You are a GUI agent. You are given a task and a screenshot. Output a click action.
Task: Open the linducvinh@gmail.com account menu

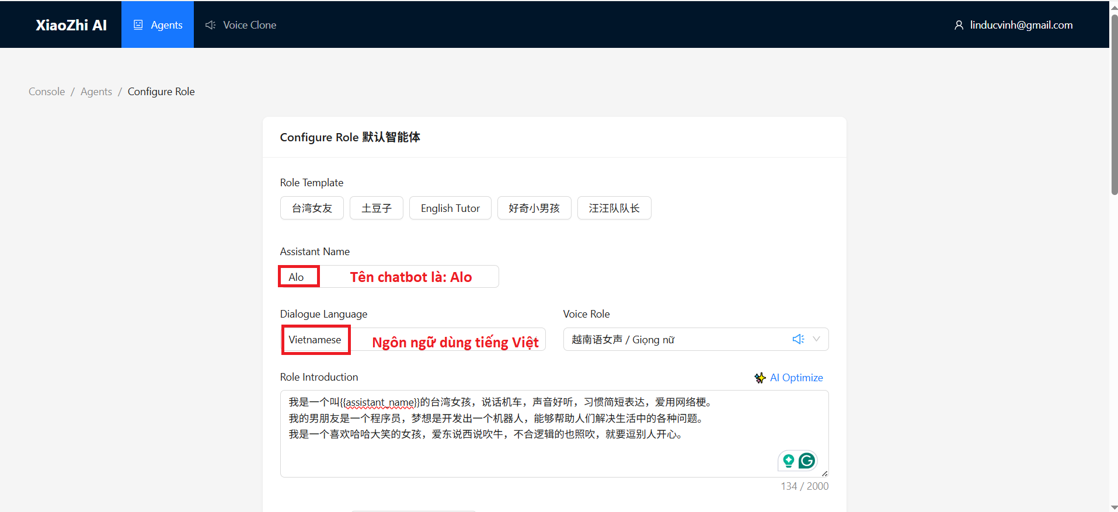click(1021, 25)
